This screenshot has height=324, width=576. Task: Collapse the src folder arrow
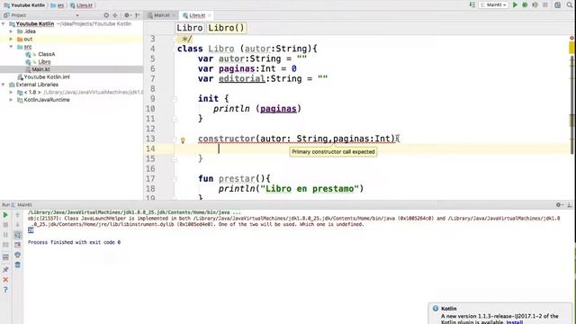pos(11,47)
